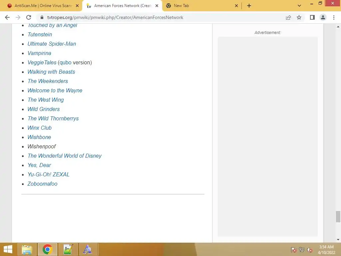This screenshot has width=341, height=256.
Task: Switch to American Forces Network tab
Action: point(122,6)
